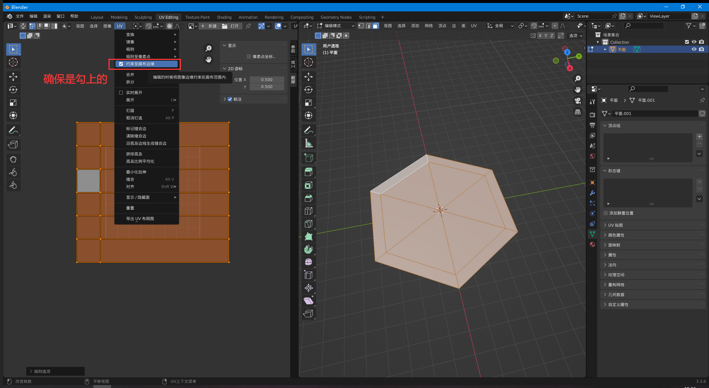Expand the Normals panel

(653, 265)
